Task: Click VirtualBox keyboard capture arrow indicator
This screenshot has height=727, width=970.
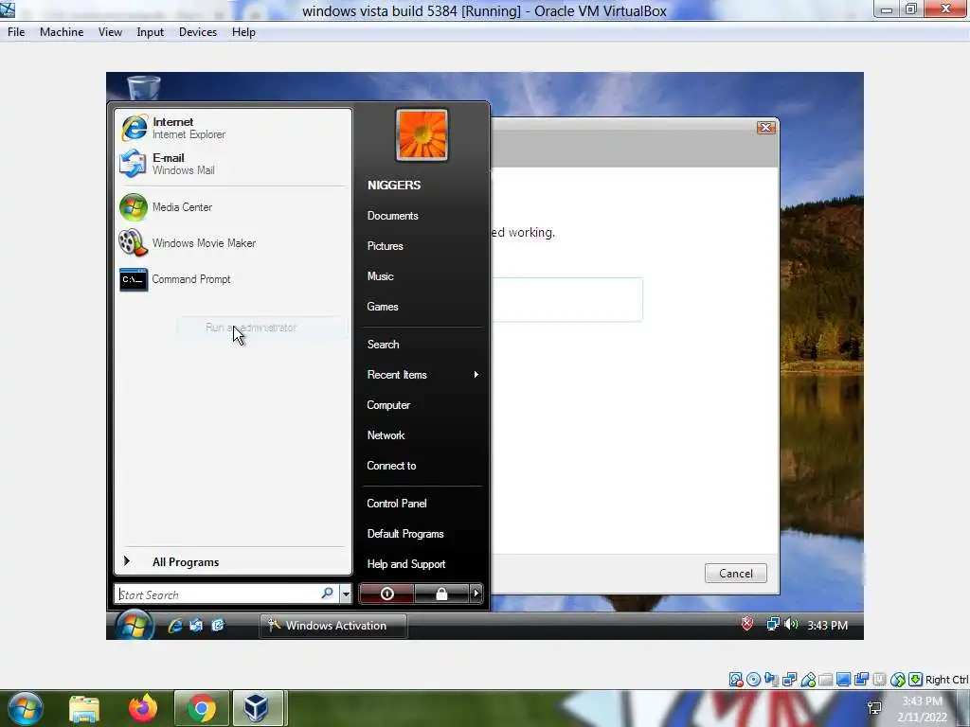Action: pyautogui.click(x=916, y=680)
